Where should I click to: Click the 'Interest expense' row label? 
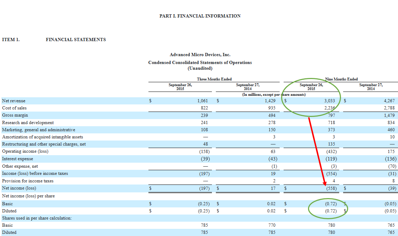pos(18,159)
